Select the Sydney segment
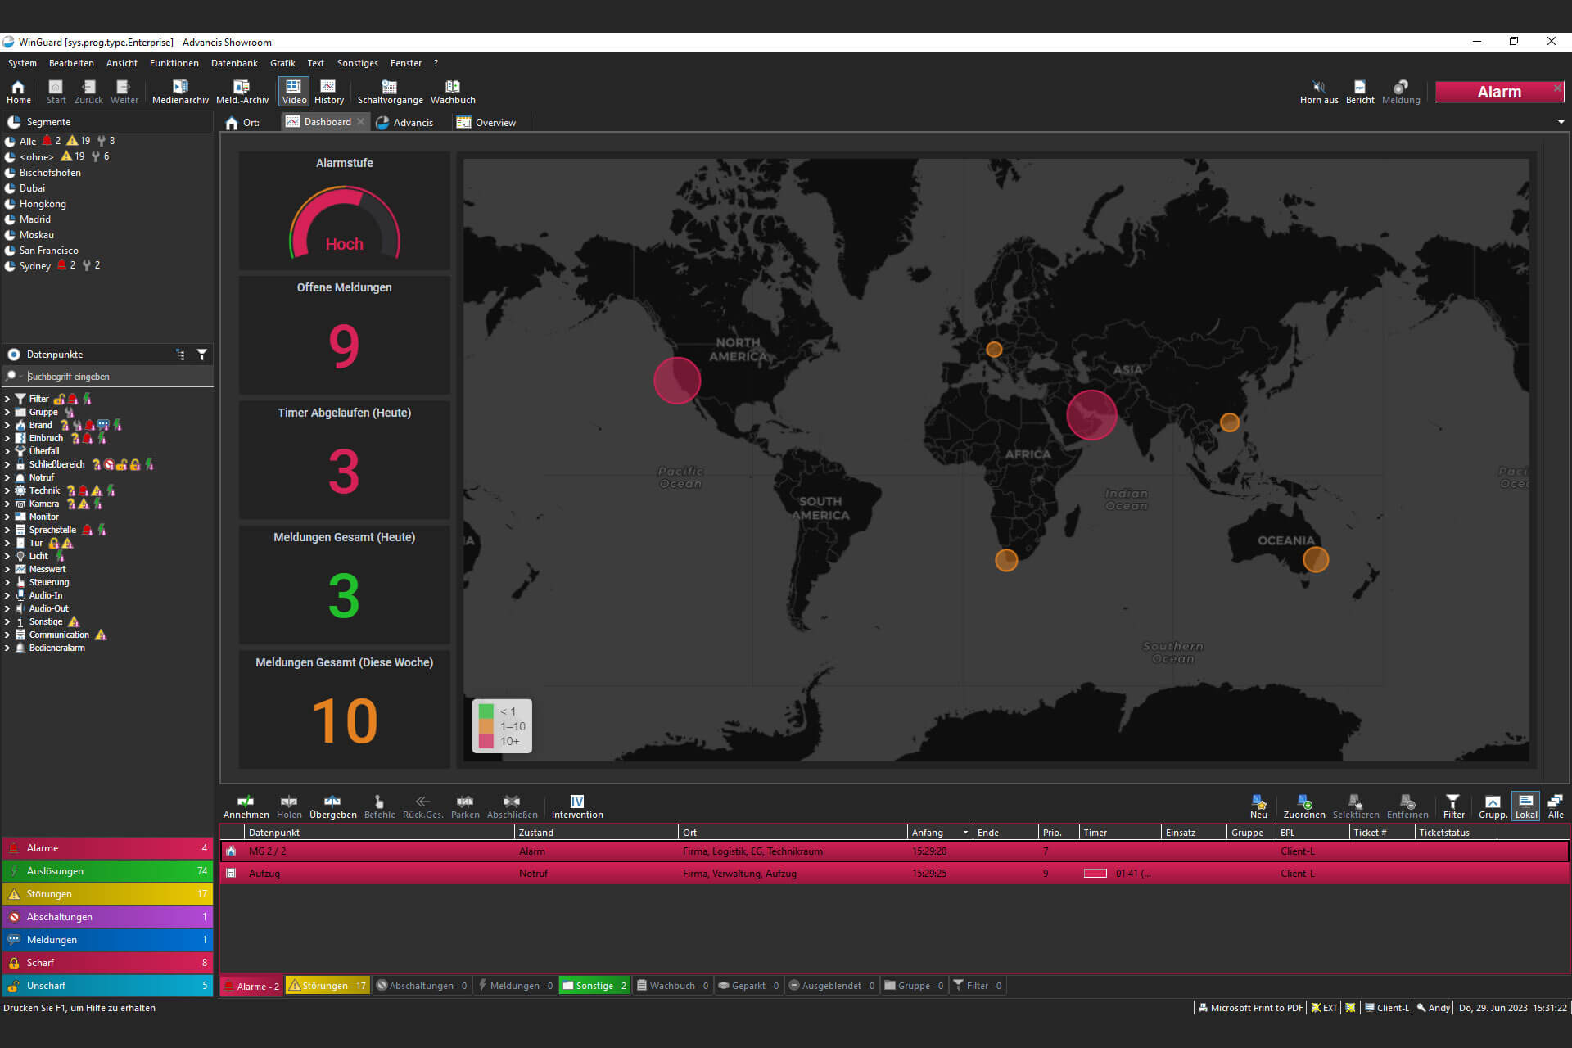 click(x=34, y=266)
